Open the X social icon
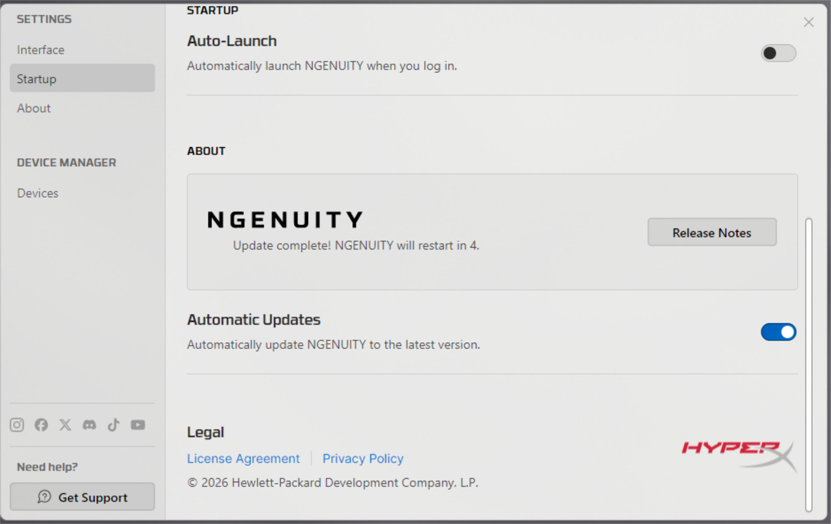The width and height of the screenshot is (831, 524). pyautogui.click(x=65, y=425)
